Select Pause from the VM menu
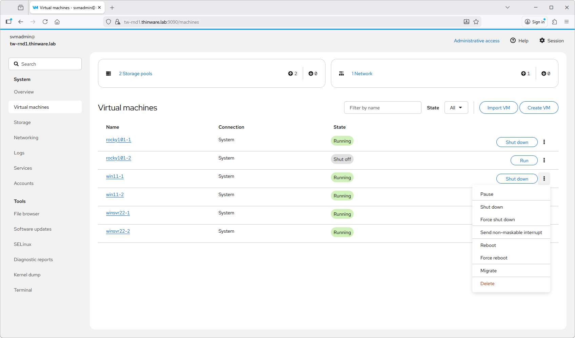 coord(511,194)
